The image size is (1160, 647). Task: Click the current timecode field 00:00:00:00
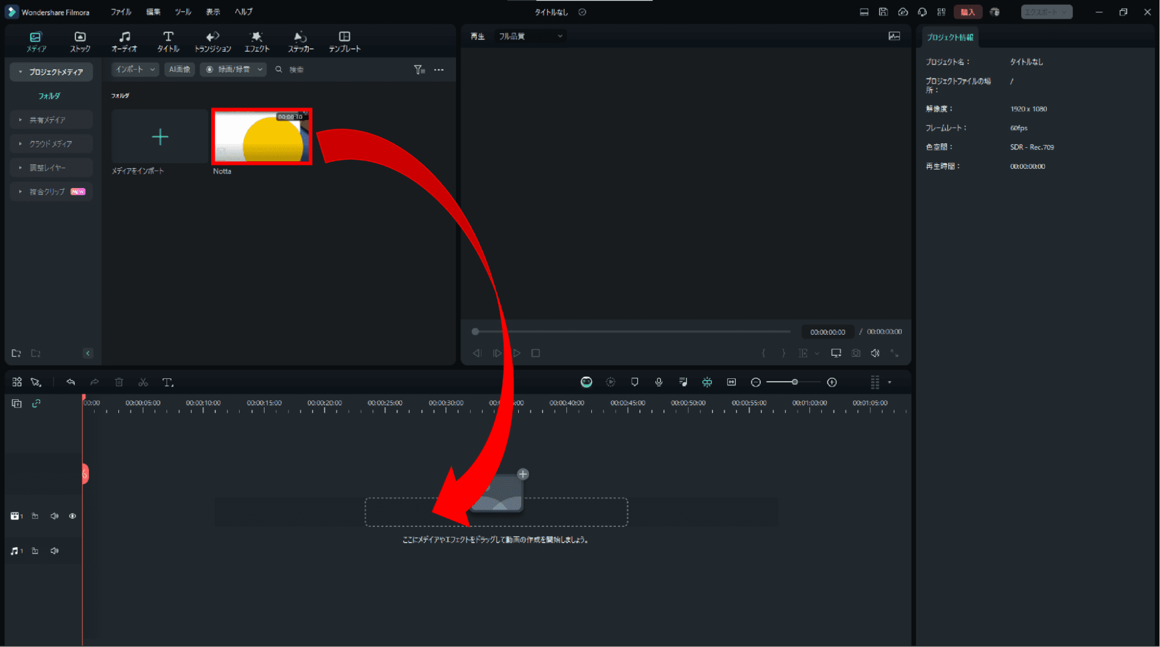[827, 332]
